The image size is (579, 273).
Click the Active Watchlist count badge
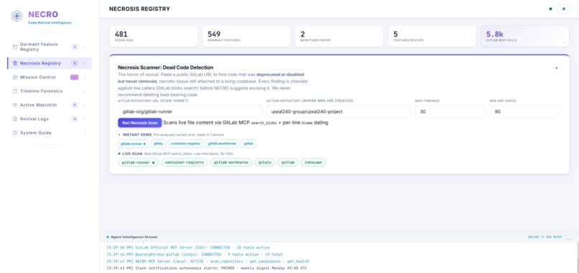click(x=75, y=105)
